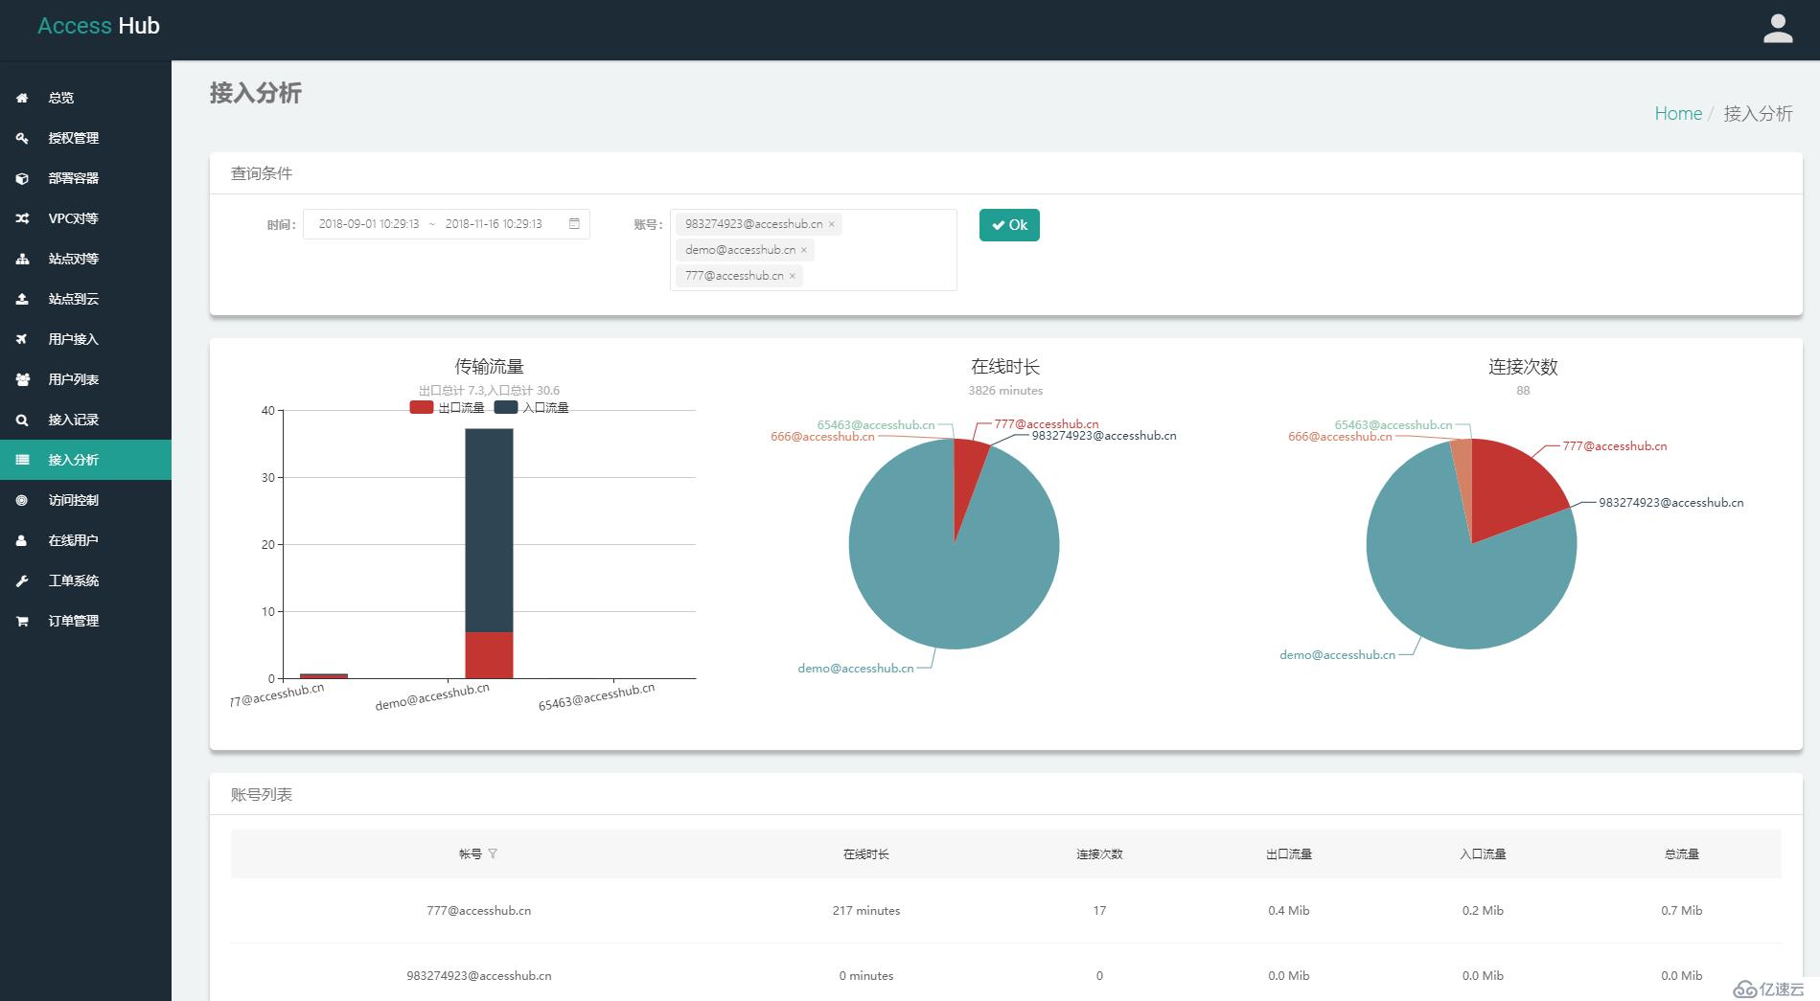This screenshot has height=1001, width=1820.
Task: Click the time range input field
Action: coord(447,224)
